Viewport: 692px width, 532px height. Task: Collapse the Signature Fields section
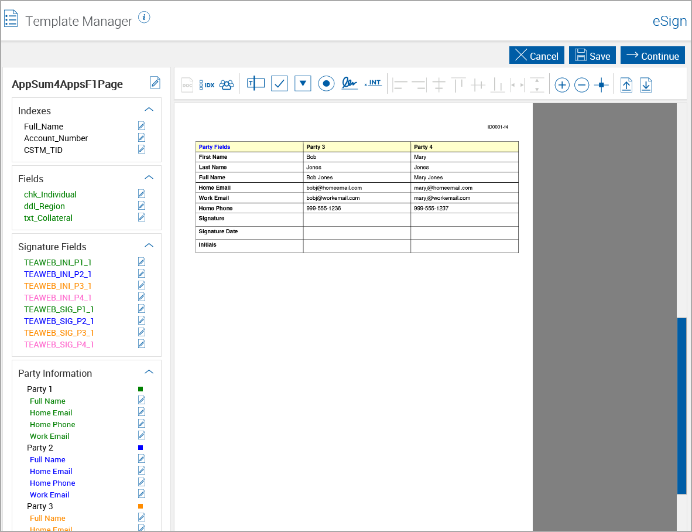click(149, 245)
